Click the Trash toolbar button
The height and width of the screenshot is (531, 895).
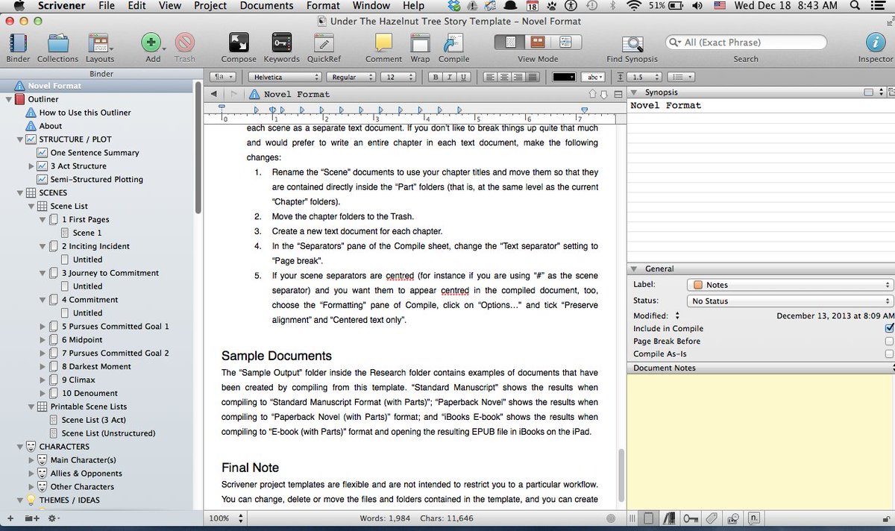184,43
